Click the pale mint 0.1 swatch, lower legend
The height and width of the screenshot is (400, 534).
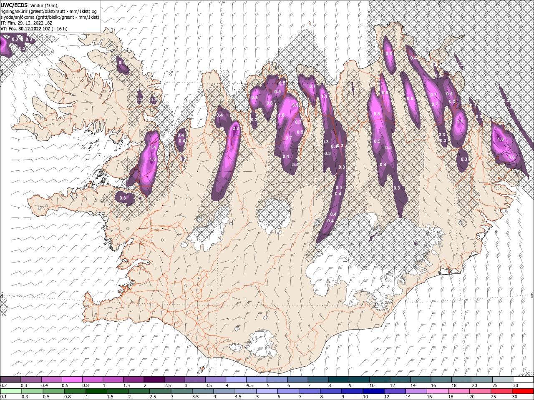tap(10, 391)
